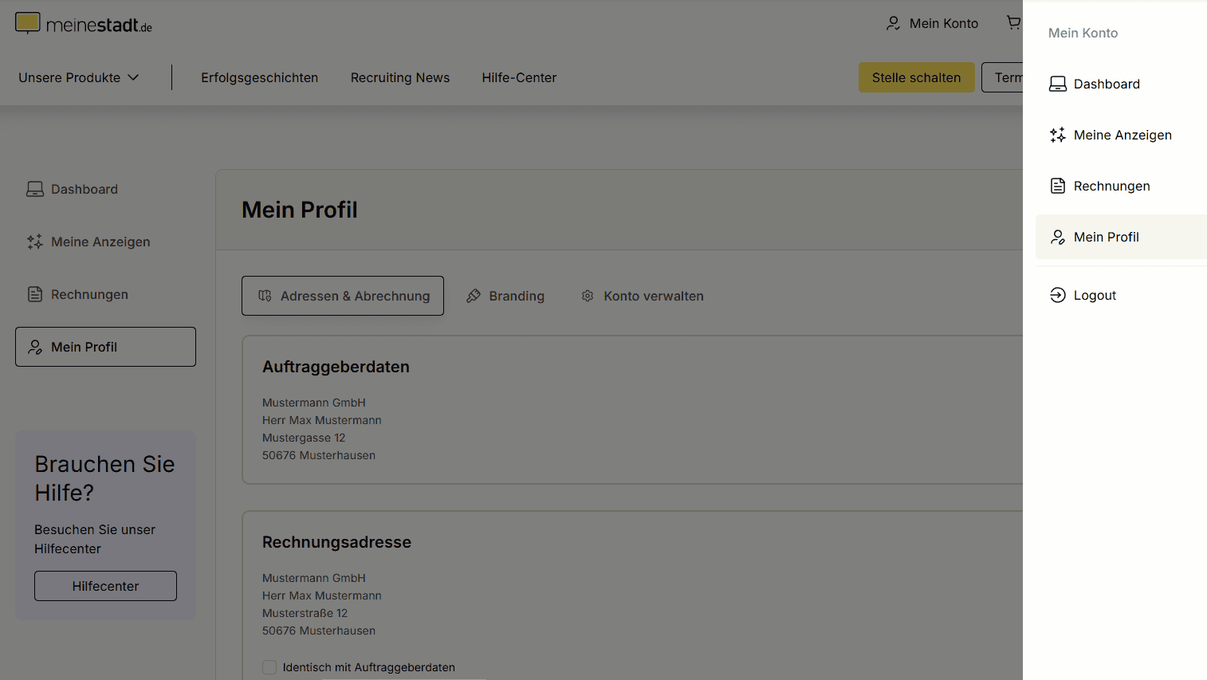Click the Brauchen Sie Hilfe? heading
Viewport: 1207px width, 680px height.
(104, 478)
